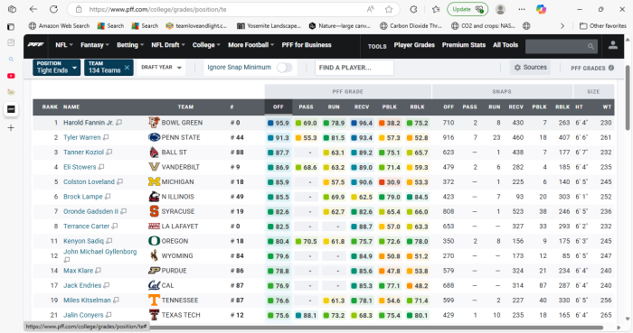This screenshot has width=633, height=333.
Task: Focus the Find a Player input
Action: tap(354, 68)
